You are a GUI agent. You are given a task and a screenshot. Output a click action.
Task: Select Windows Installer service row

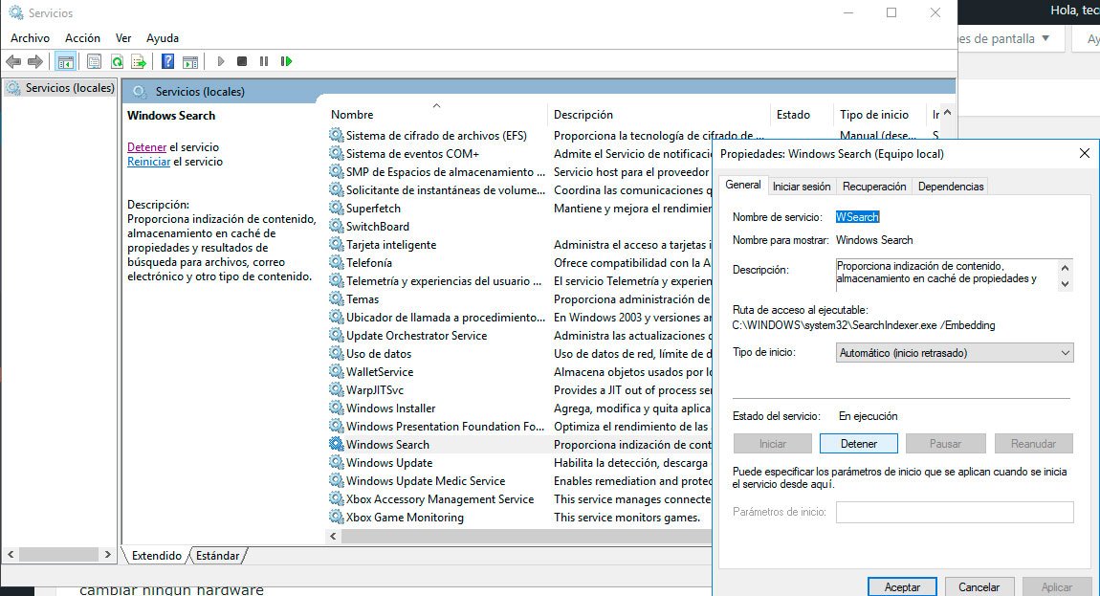tap(391, 408)
